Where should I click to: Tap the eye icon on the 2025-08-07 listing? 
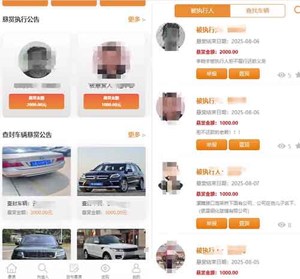point(281,225)
